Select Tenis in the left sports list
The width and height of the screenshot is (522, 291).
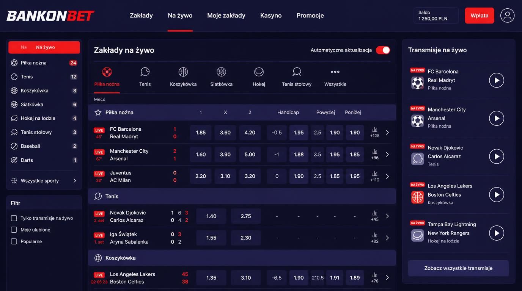click(44, 77)
